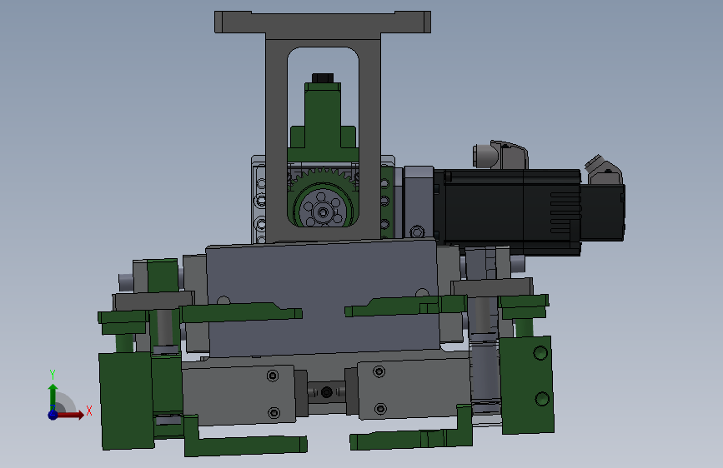Select the black end cap of the motor
The height and width of the screenshot is (468, 723).
click(x=602, y=212)
